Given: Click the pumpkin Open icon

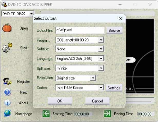Looking at the screenshot, I should click(7, 28).
